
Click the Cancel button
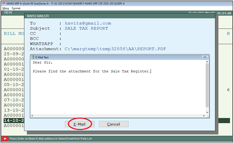click(114, 124)
